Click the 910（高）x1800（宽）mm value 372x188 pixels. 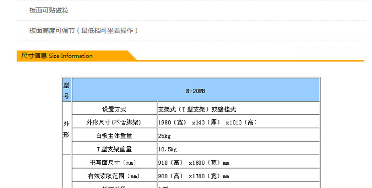coord(193,163)
